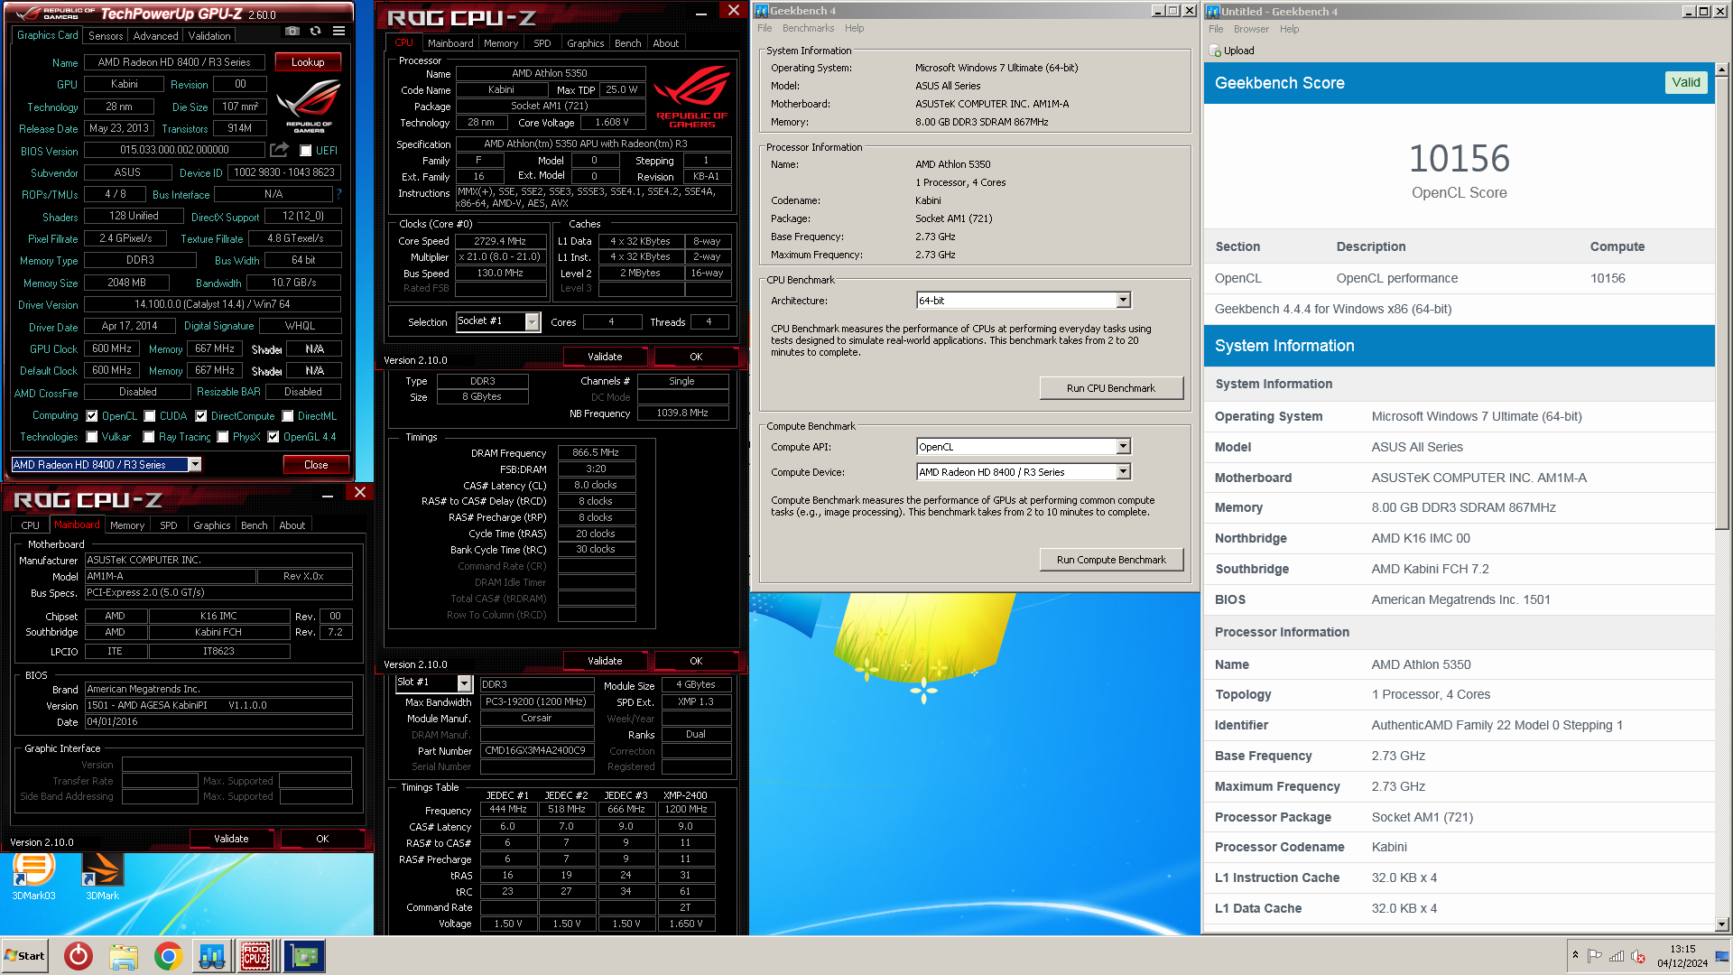Toggle the OpenGL 4.4 checkbox
This screenshot has width=1733, height=975.
273,437
